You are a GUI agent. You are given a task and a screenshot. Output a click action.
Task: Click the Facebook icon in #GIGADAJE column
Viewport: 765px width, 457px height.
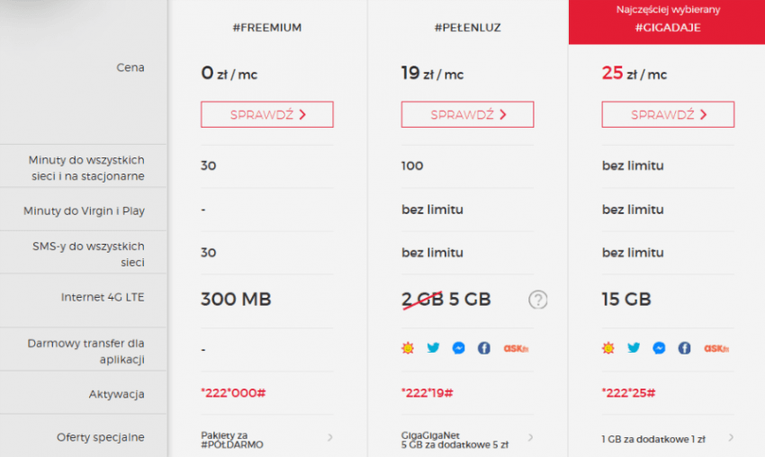click(x=685, y=348)
